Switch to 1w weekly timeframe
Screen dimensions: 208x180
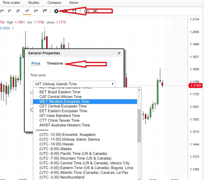(x=36, y=11)
